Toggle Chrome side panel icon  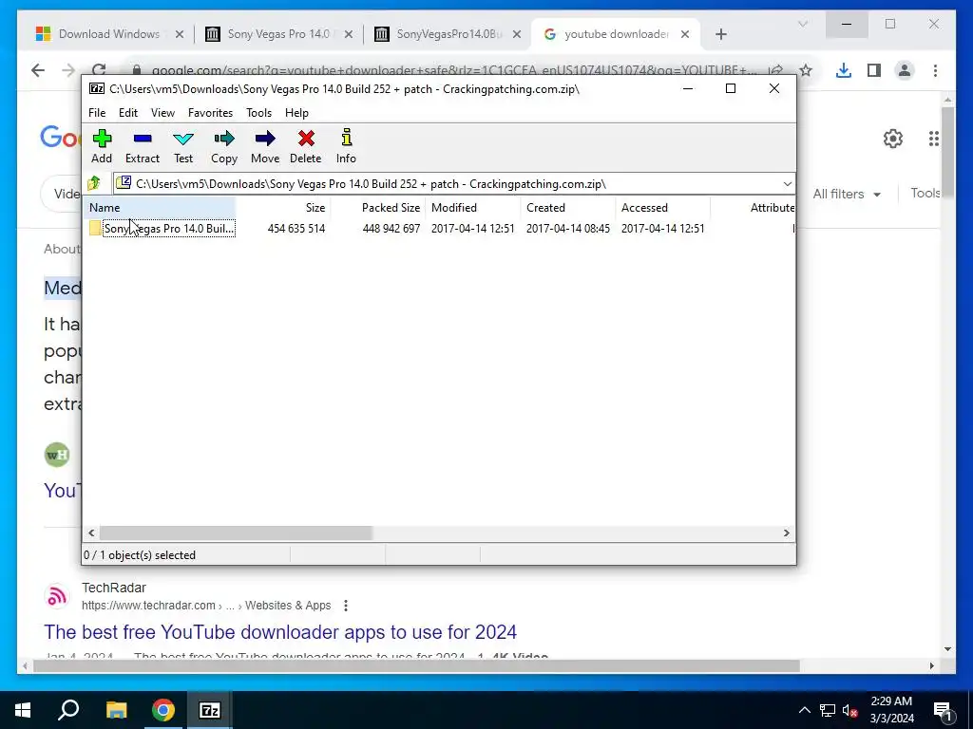tap(874, 70)
